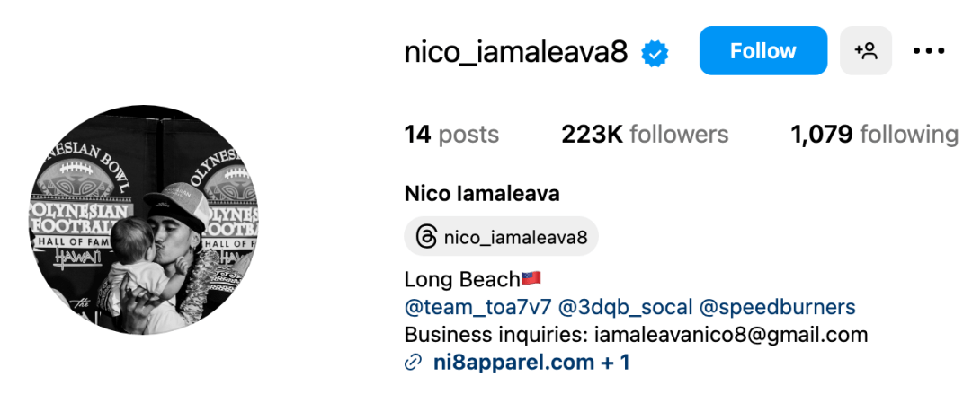Viewport: 972px width, 394px height.
Task: Open the ni8apparel.com + 1 link
Action: (531, 363)
